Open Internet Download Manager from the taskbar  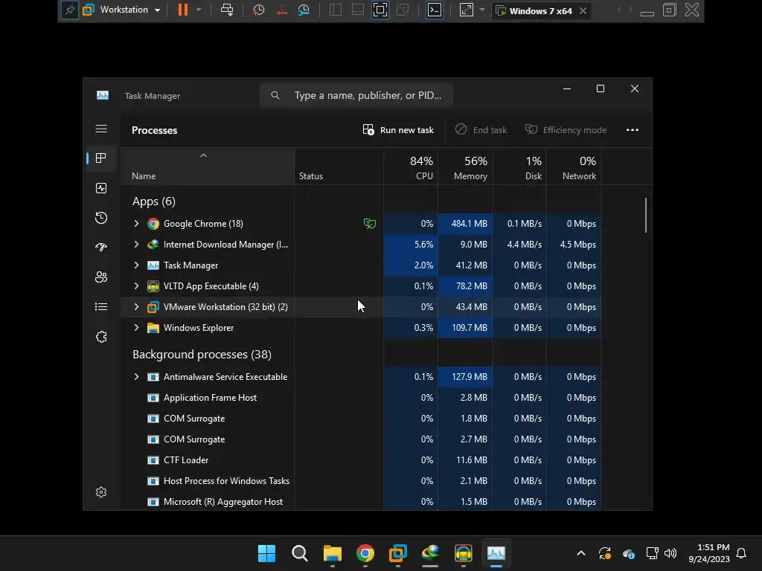[x=431, y=553]
